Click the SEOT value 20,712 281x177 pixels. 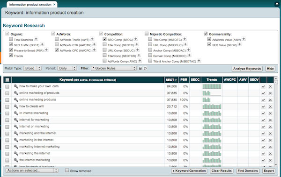point(172,106)
